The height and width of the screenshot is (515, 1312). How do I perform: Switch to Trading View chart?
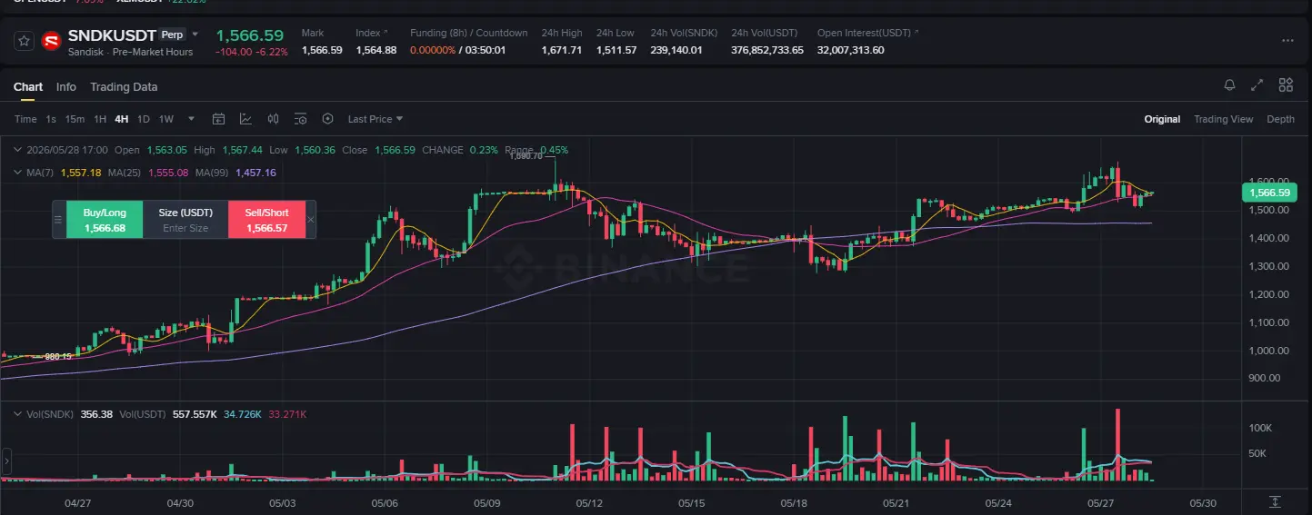[1223, 119]
